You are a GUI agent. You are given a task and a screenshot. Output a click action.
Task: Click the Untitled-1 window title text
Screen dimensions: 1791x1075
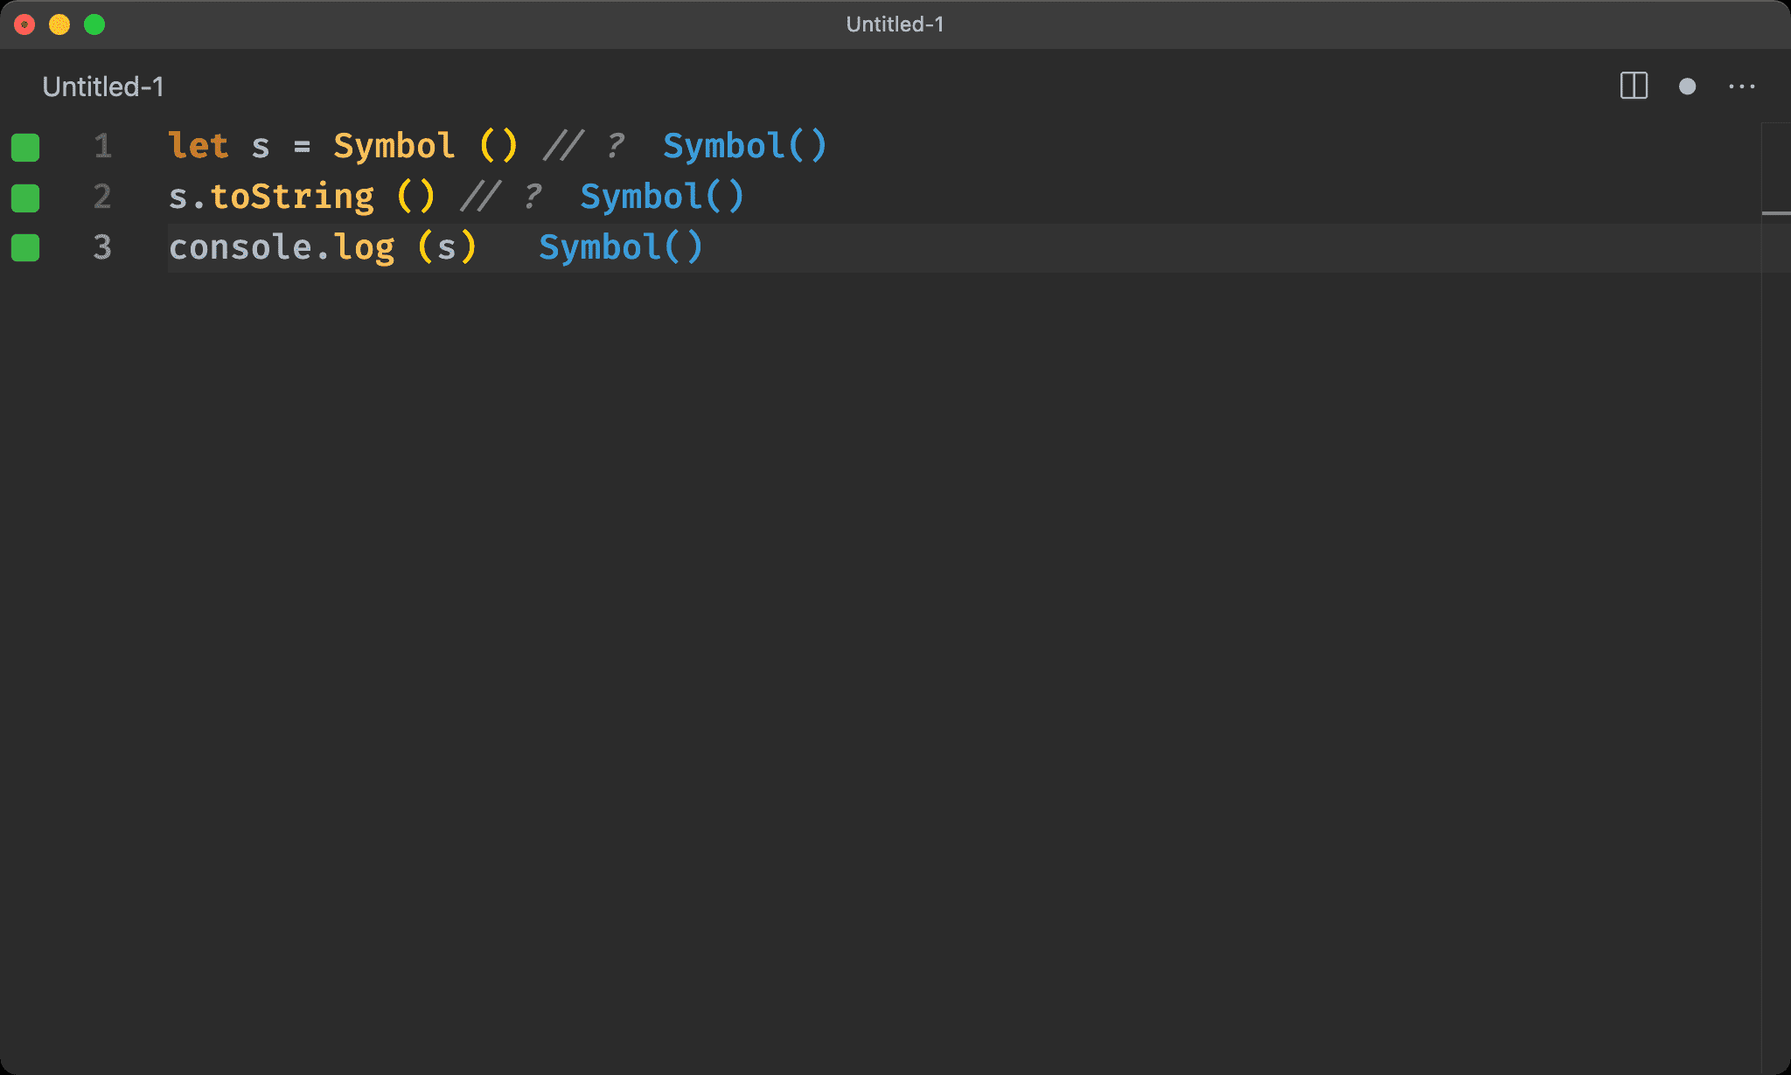pyautogui.click(x=895, y=24)
